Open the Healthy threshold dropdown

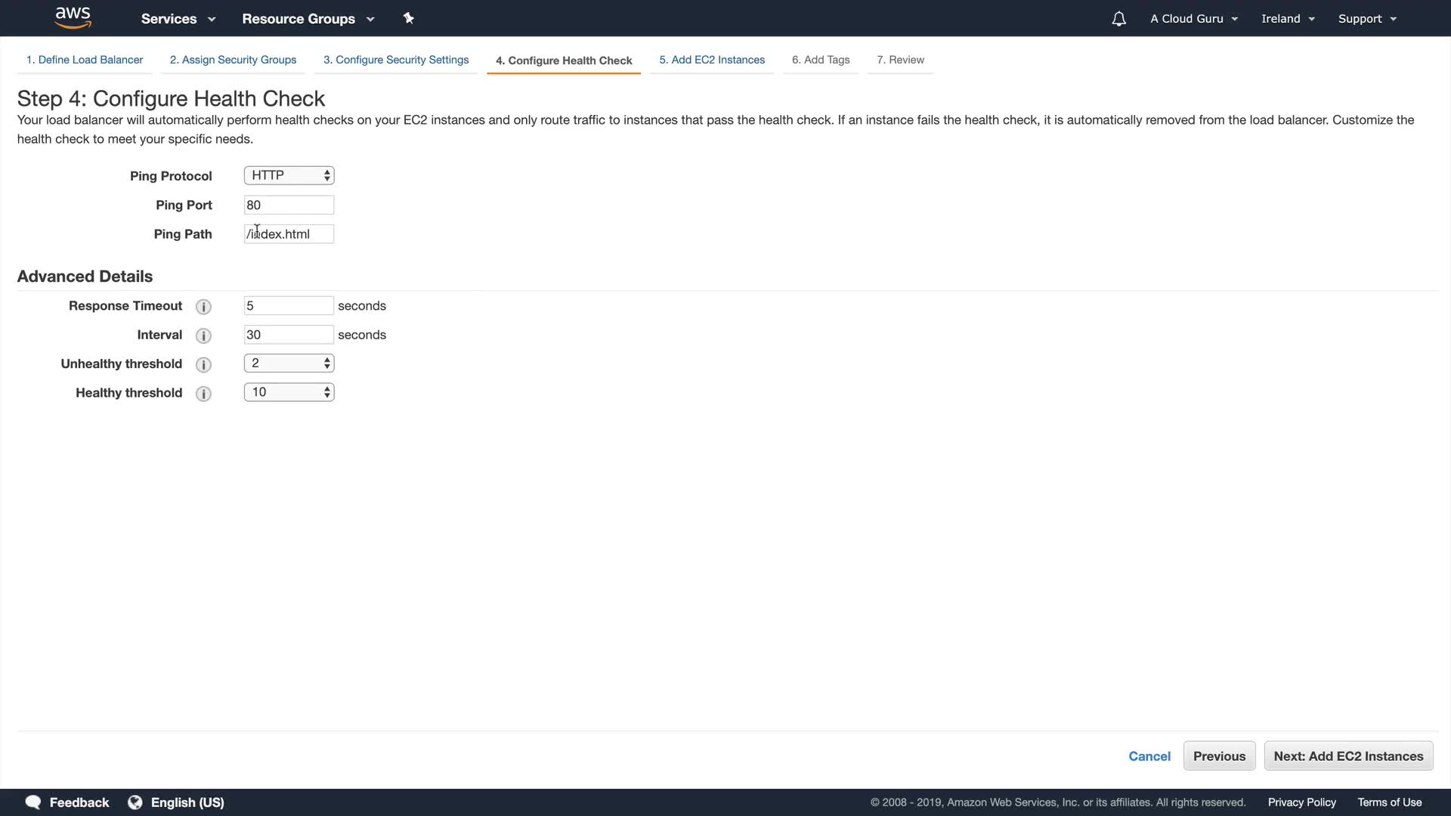pos(289,392)
